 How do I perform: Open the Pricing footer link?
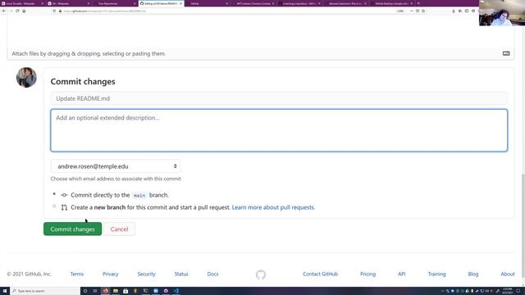tap(367, 274)
